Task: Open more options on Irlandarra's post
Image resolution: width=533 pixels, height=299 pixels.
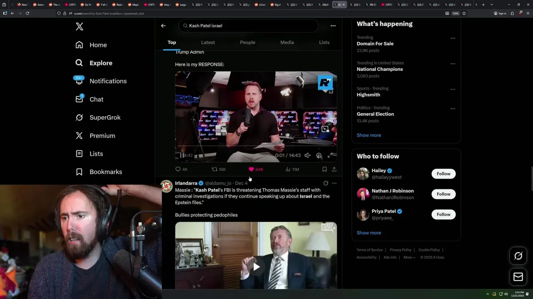Action: pos(334,183)
